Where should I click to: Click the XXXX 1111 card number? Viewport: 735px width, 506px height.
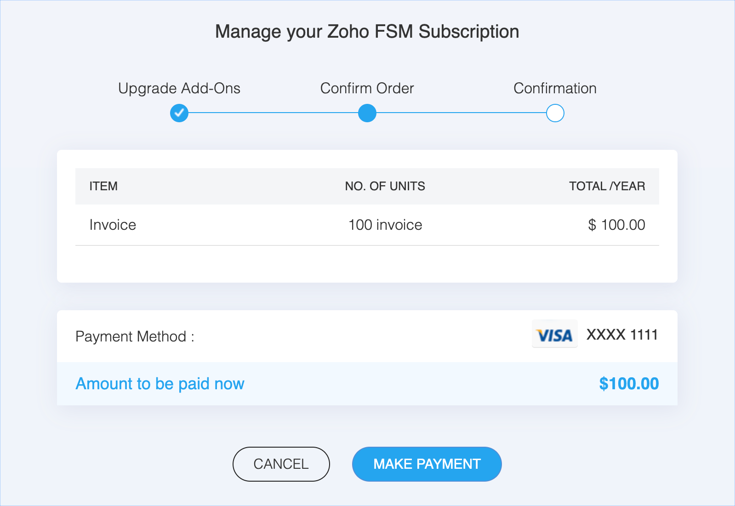[622, 335]
